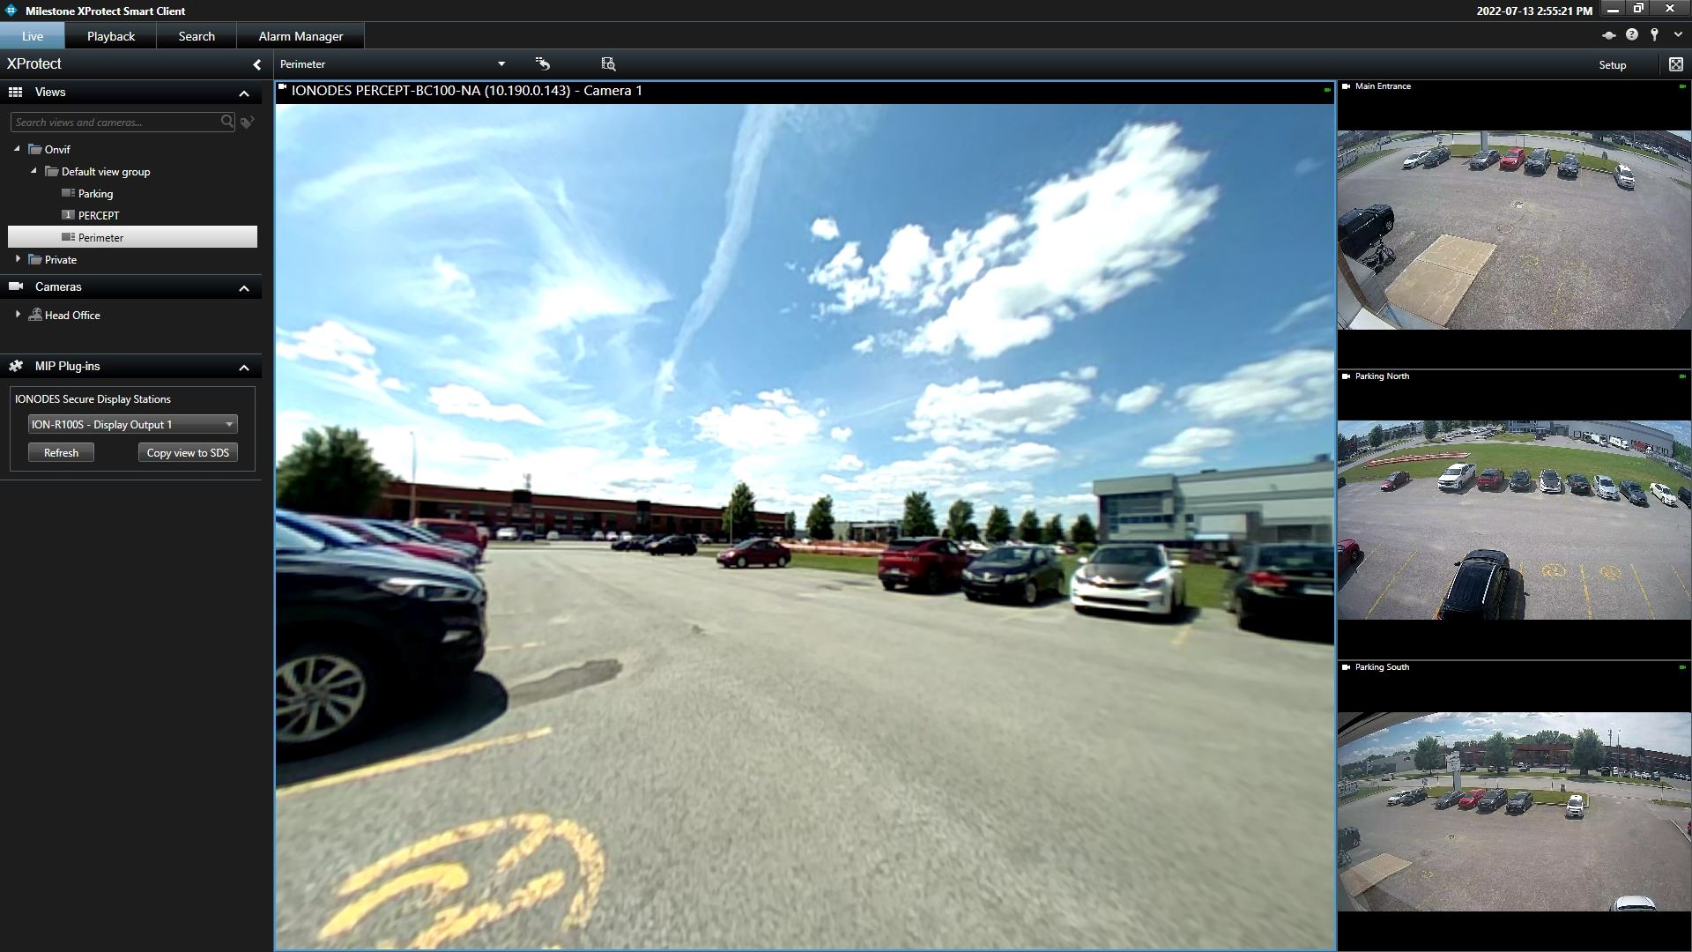Click the Private folder icon

tap(35, 259)
